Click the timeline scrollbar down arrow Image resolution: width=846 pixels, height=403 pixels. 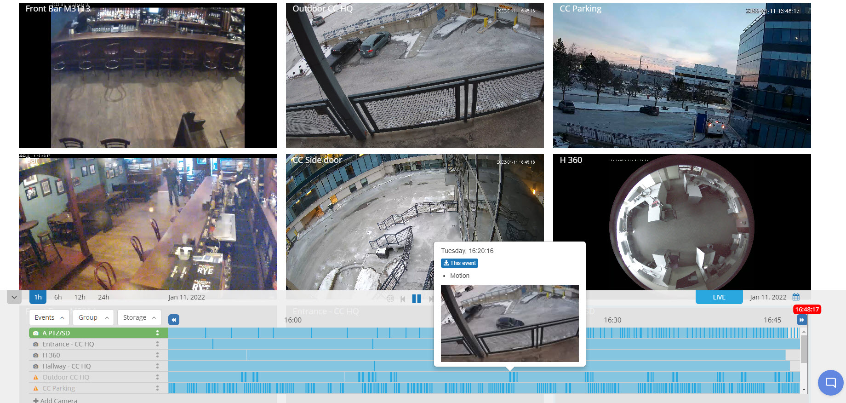[804, 390]
